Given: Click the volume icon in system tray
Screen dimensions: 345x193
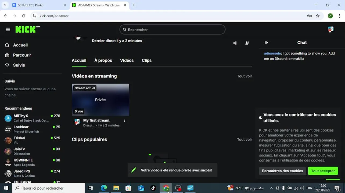Looking at the screenshot, I should [302, 188].
